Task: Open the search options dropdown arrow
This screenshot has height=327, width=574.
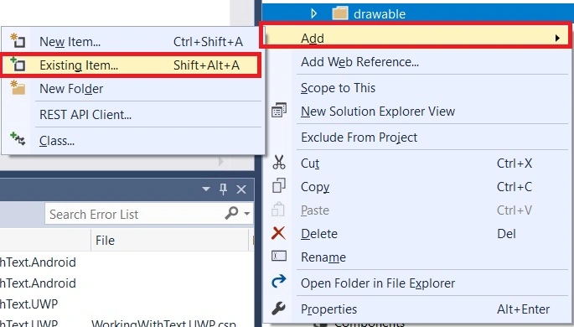Action: [247, 213]
